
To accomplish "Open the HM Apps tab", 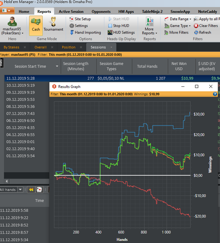I will coord(126,11).
